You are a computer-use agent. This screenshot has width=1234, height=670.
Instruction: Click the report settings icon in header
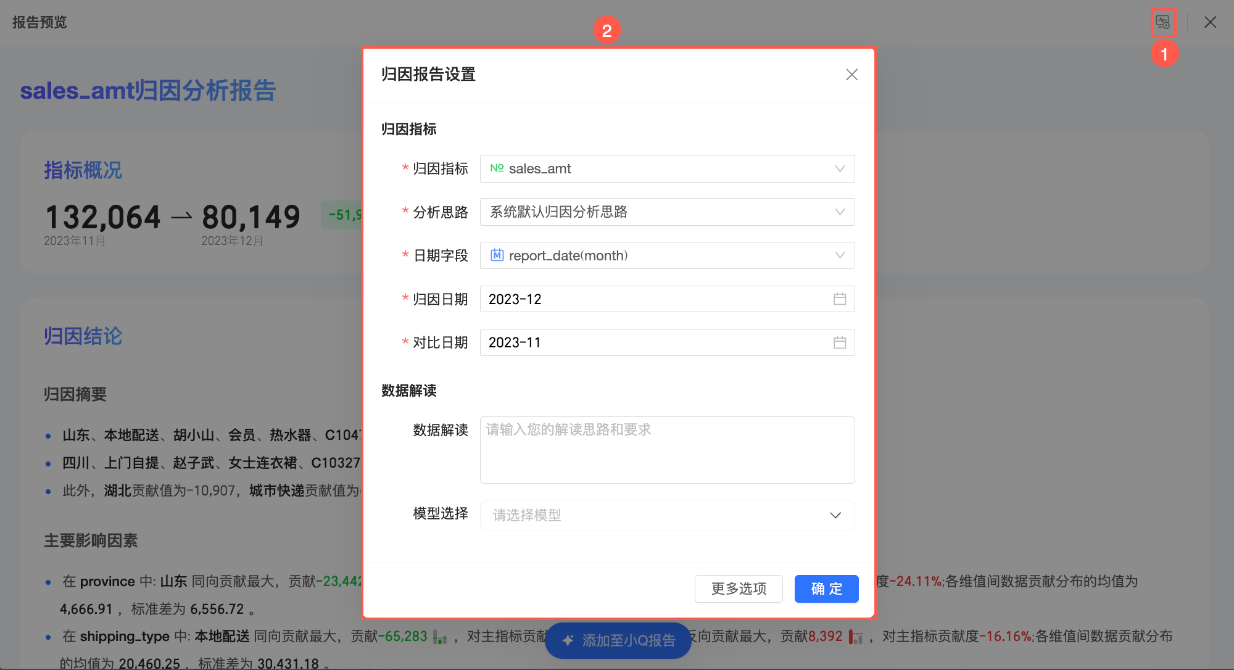[x=1163, y=23]
